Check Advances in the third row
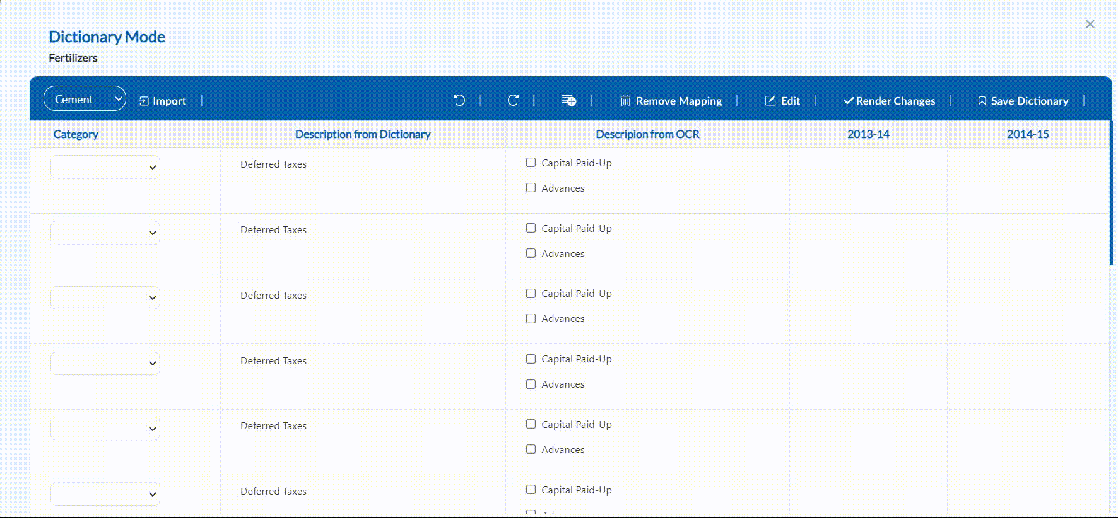This screenshot has height=518, width=1118. 531,319
